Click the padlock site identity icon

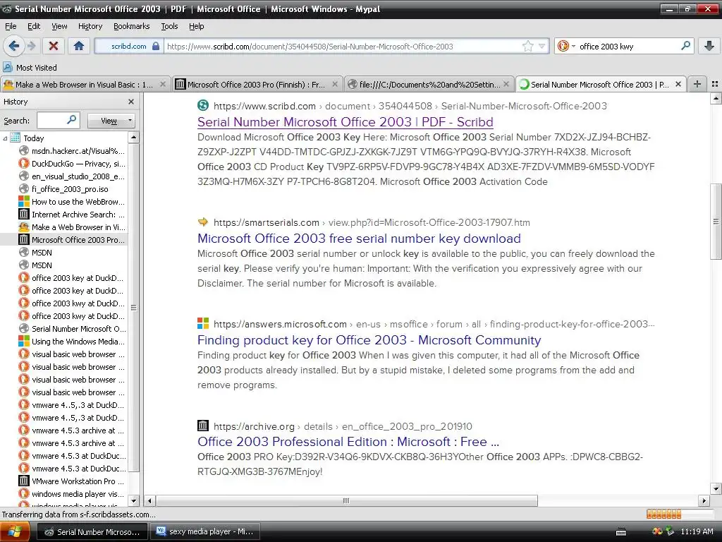click(156, 46)
